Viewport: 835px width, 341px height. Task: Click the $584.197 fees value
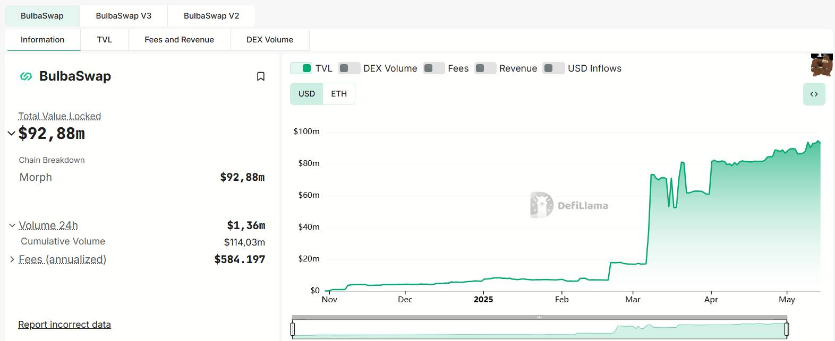coord(240,259)
